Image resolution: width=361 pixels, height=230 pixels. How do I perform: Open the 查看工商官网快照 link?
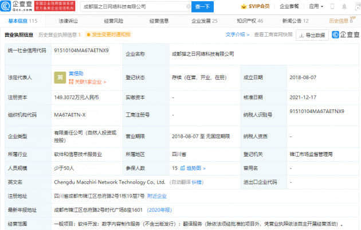(273, 34)
